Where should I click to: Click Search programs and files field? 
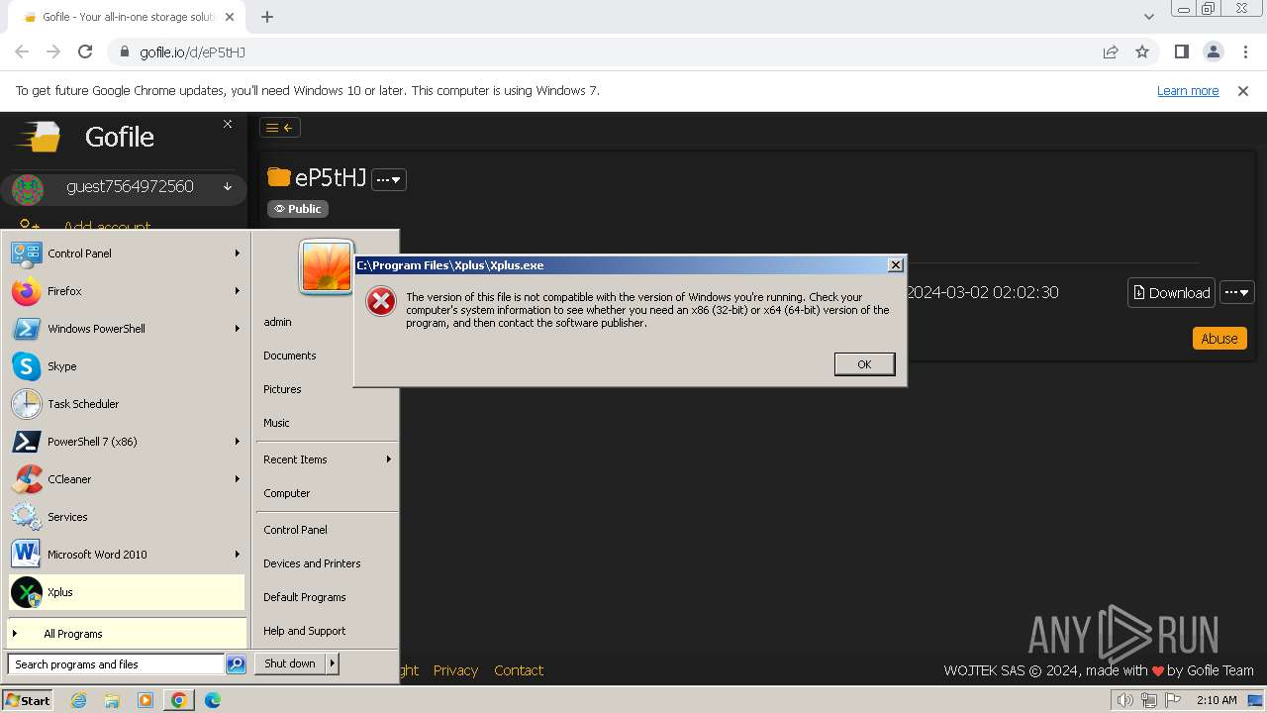point(116,664)
